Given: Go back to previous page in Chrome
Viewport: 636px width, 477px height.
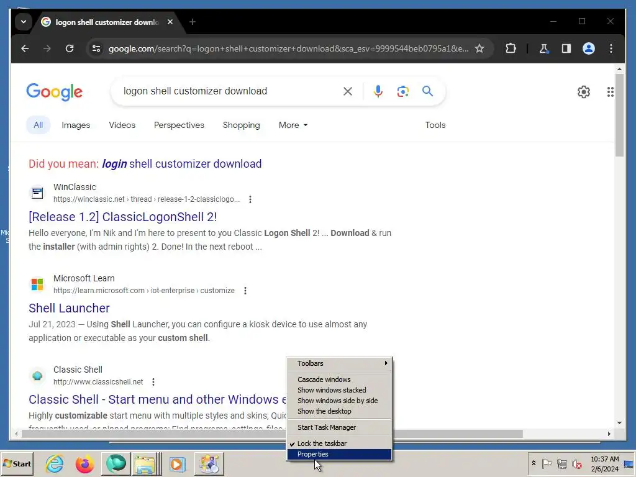Looking at the screenshot, I should (25, 48).
